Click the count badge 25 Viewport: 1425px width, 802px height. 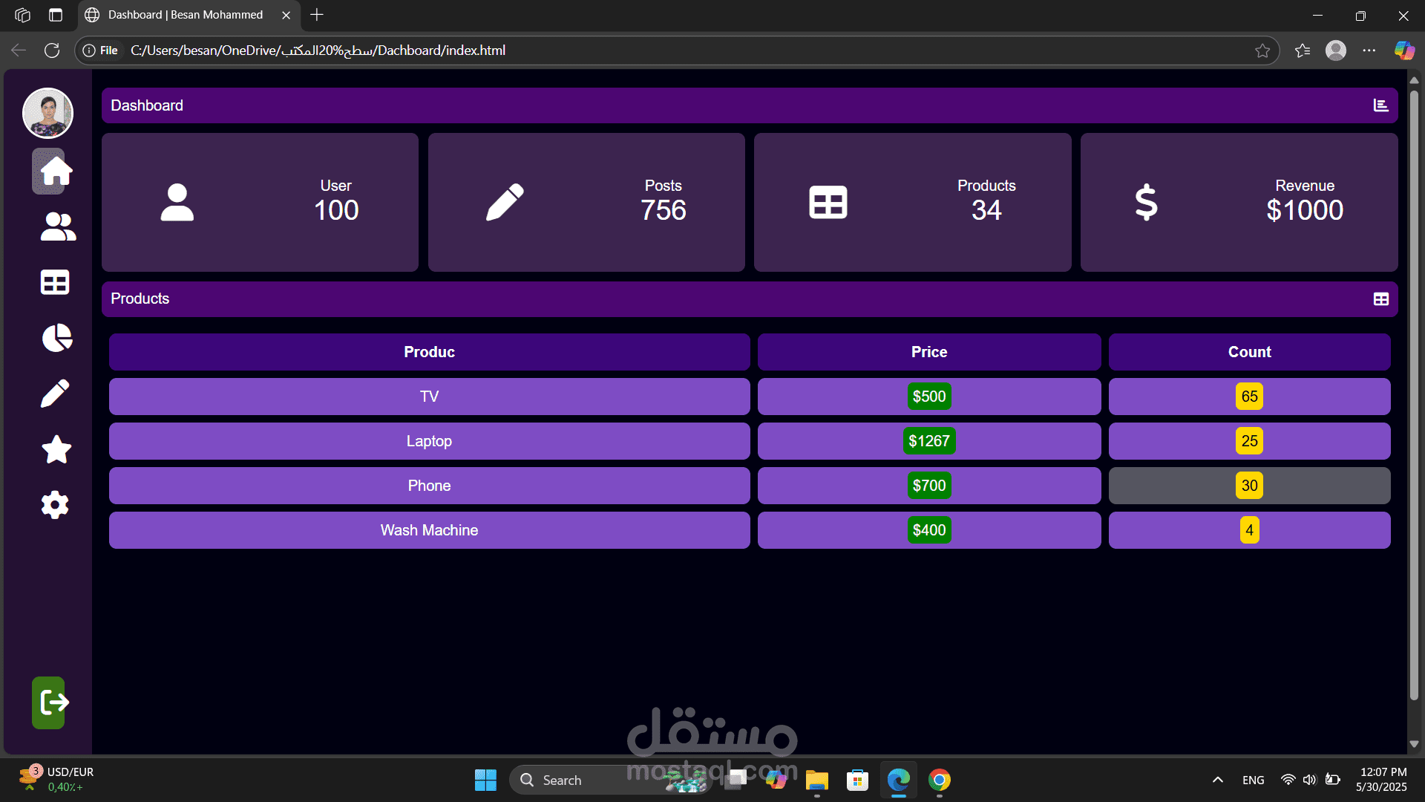point(1250,441)
